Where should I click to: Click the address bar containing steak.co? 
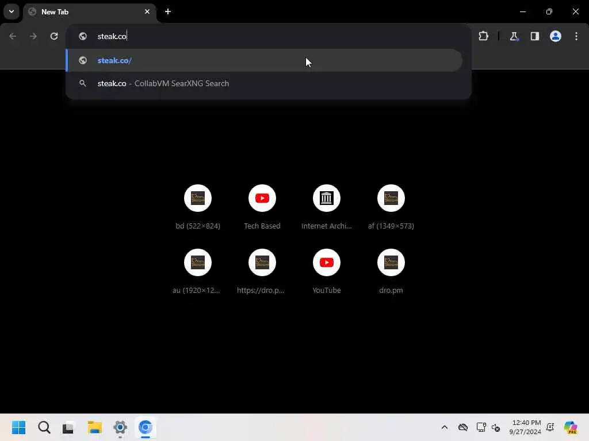tap(269, 36)
